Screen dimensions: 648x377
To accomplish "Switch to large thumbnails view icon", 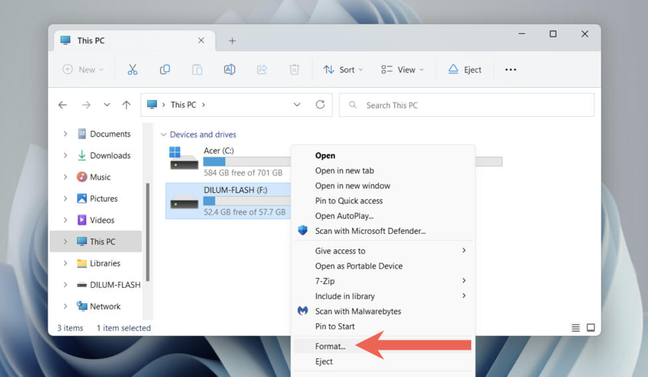I will coord(590,328).
